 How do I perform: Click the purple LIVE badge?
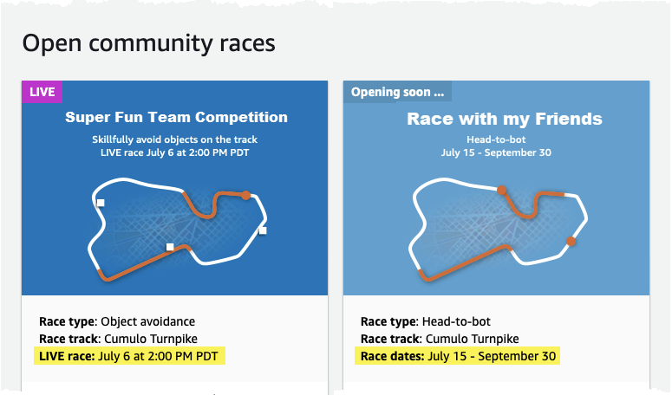pyautogui.click(x=42, y=91)
